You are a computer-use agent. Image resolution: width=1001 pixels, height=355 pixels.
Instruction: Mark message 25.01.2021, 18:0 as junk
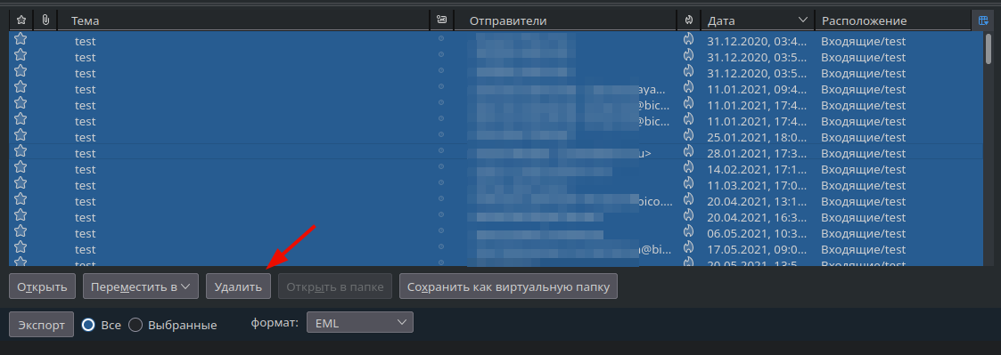pos(688,134)
